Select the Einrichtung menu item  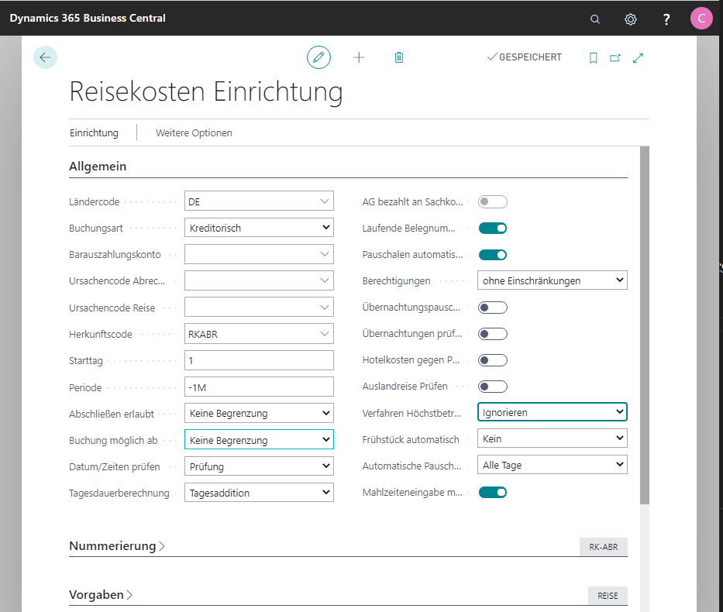(94, 132)
